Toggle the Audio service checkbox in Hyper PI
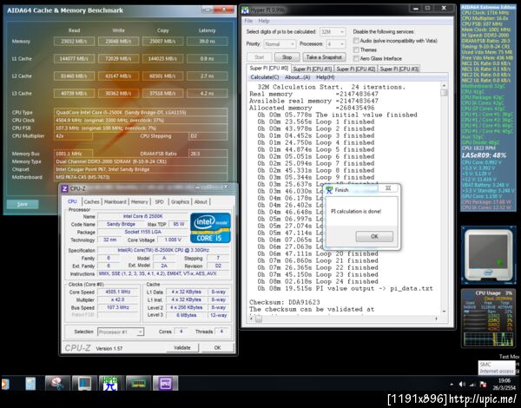521x408 pixels. pos(356,41)
